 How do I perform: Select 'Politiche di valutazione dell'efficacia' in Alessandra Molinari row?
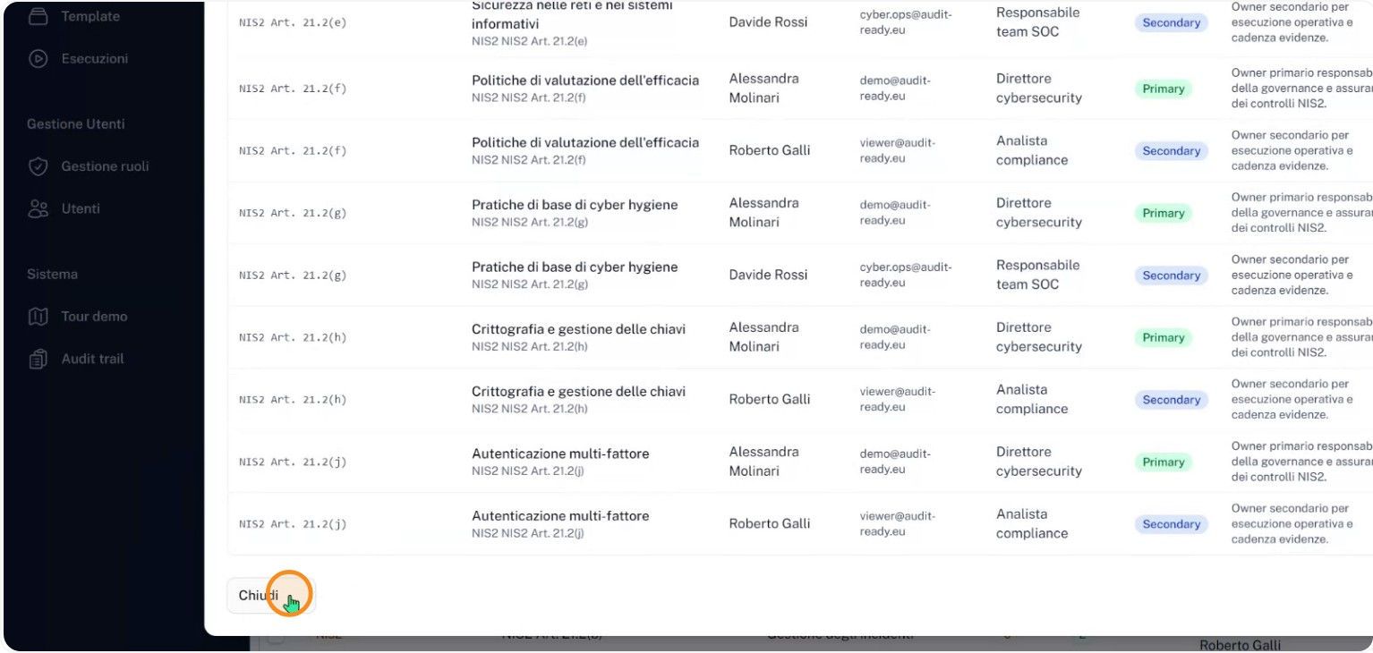585,81
